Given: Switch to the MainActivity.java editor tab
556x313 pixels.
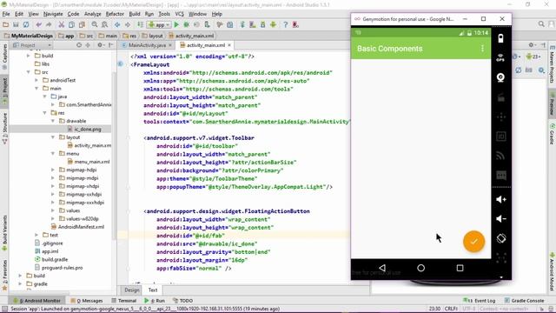Looking at the screenshot, I should click(x=147, y=45).
